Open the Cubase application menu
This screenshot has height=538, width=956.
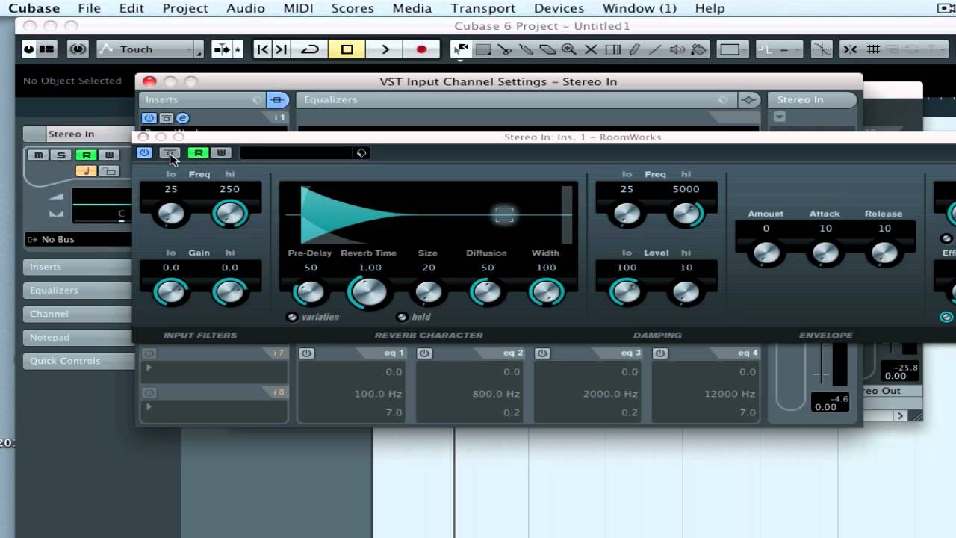[34, 8]
